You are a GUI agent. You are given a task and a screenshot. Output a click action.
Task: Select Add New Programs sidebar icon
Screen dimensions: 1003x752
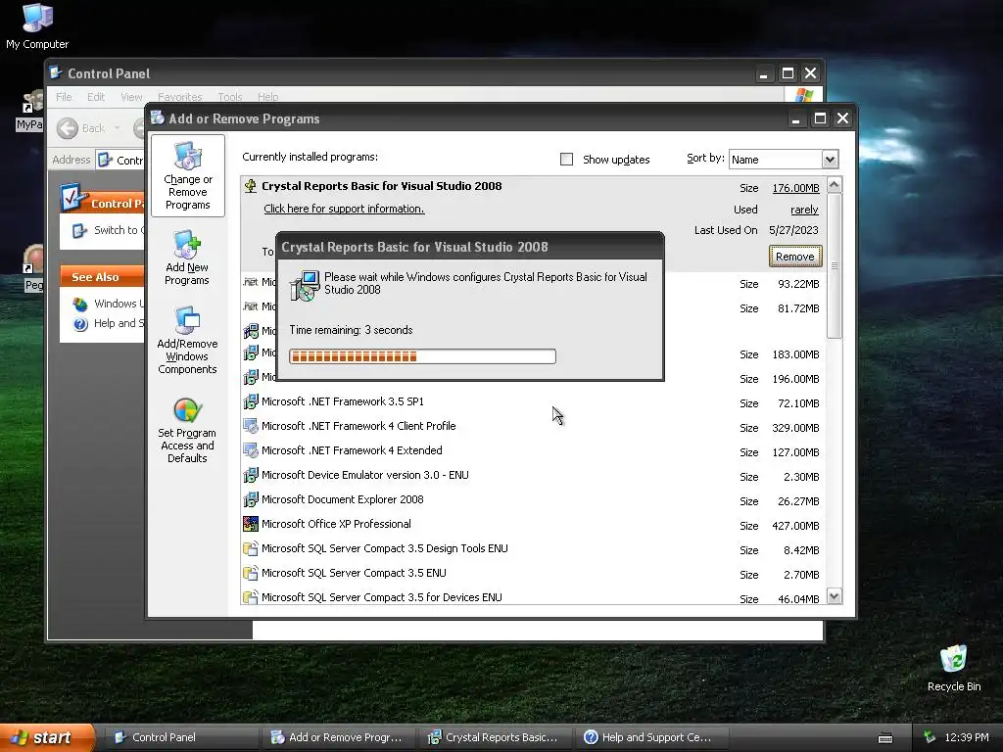pyautogui.click(x=187, y=258)
